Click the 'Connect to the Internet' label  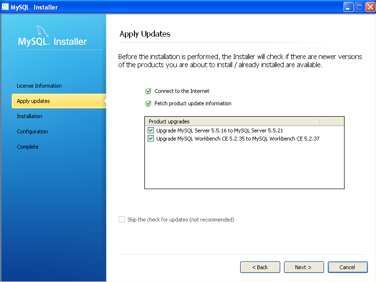click(182, 91)
